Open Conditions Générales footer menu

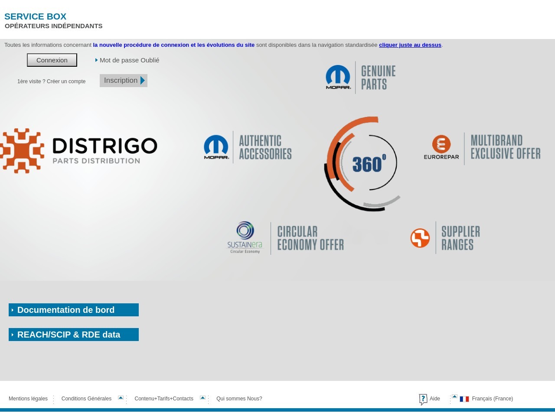coord(86,399)
